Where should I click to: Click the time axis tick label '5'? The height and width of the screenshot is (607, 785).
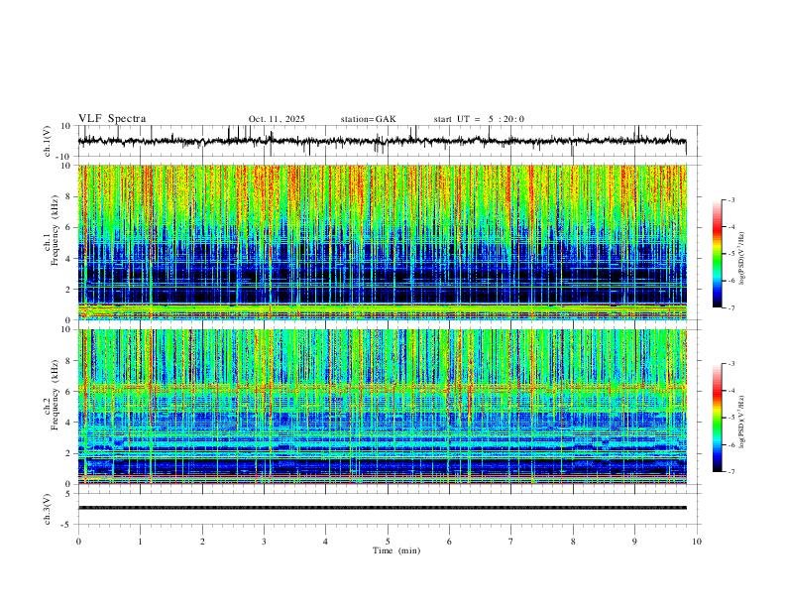tap(388, 542)
